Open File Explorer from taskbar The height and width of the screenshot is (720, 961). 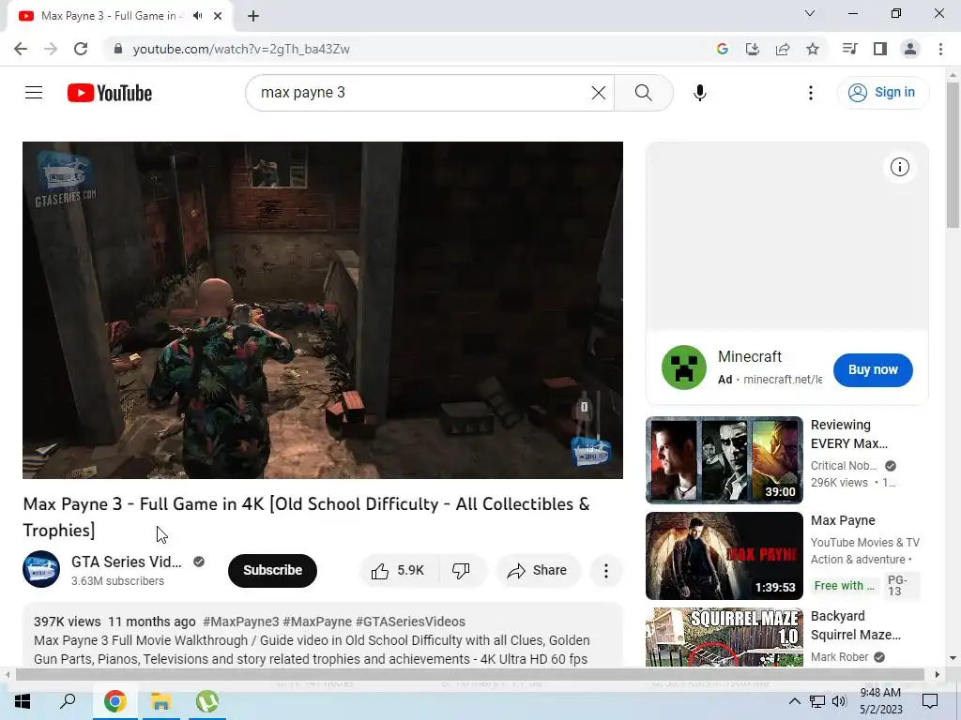(x=160, y=701)
